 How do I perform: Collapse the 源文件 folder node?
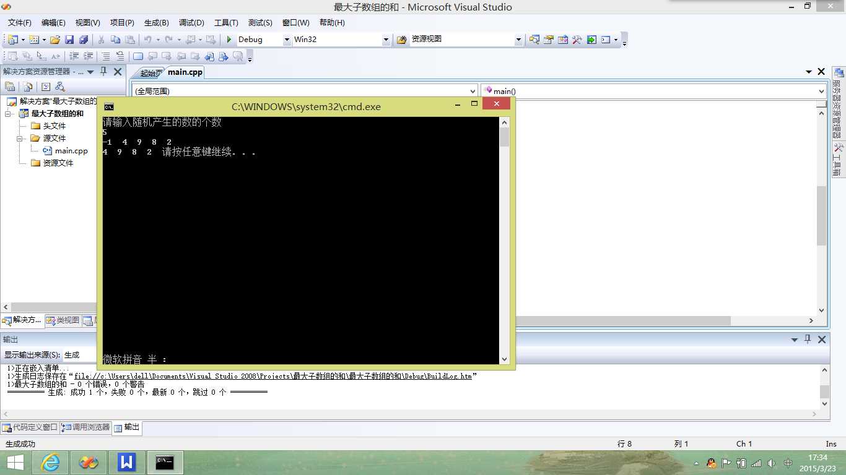(20, 139)
